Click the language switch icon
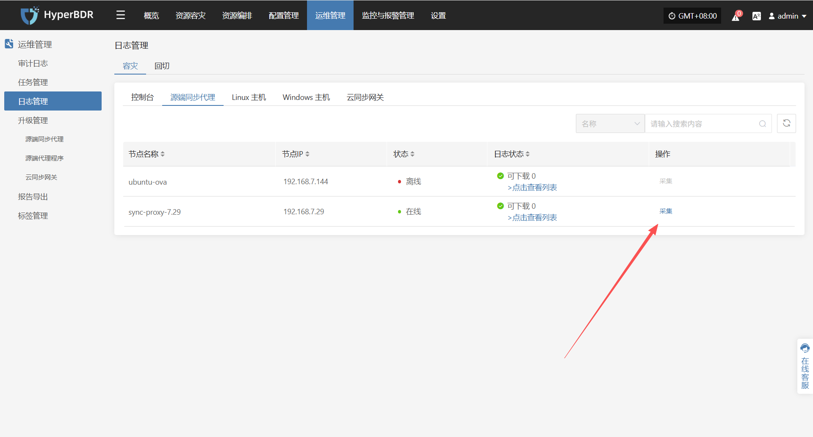The height and width of the screenshot is (437, 813). coord(756,16)
